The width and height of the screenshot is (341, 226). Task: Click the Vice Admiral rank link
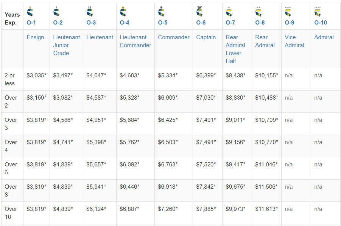tap(294, 41)
